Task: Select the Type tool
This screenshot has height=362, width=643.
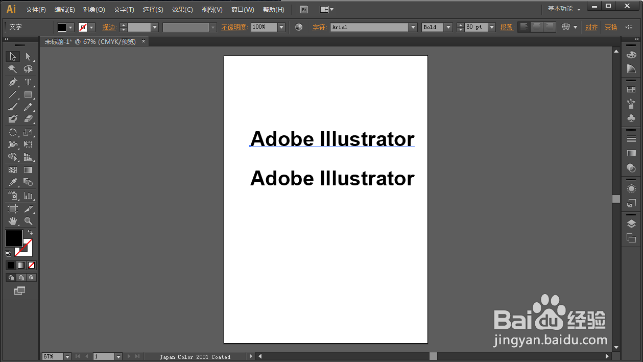Action: [28, 82]
